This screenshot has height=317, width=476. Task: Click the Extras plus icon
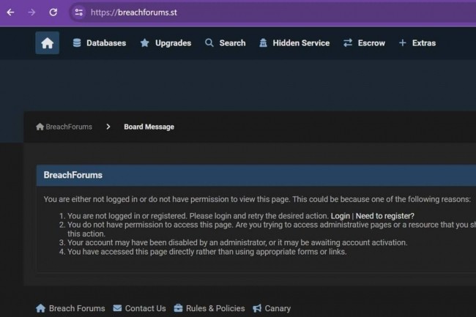403,43
